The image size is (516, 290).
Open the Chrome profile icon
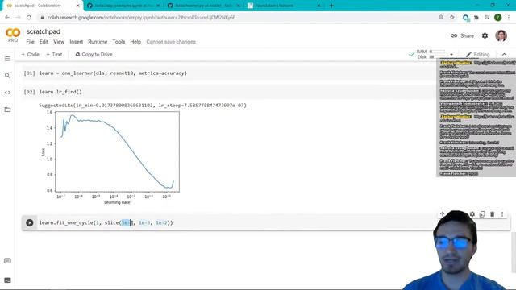click(498, 18)
